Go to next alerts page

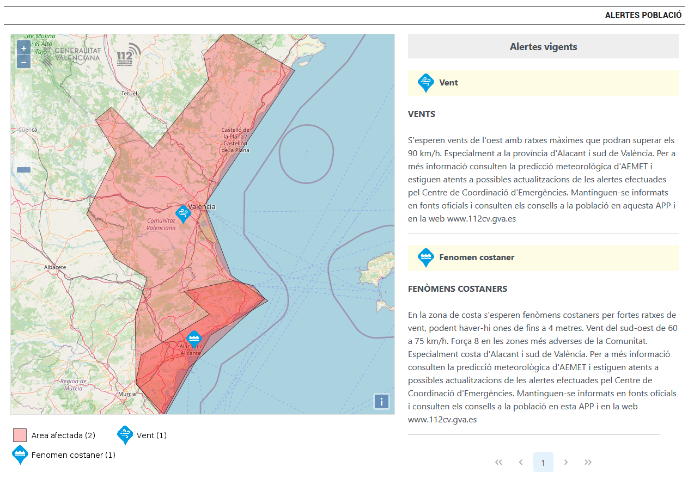565,462
